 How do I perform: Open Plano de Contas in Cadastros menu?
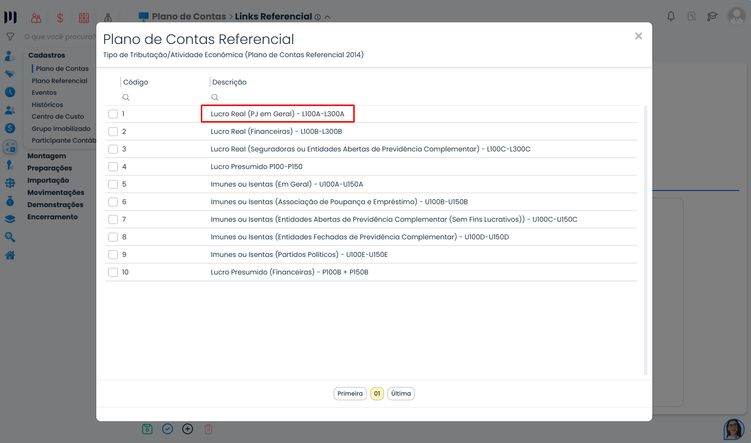[x=62, y=69]
